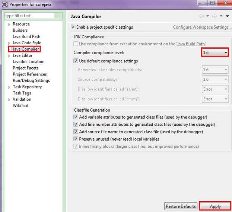Open Disallow identifiers called 'assert' dropdown
This screenshot has width=232, height=212.
point(215,89)
